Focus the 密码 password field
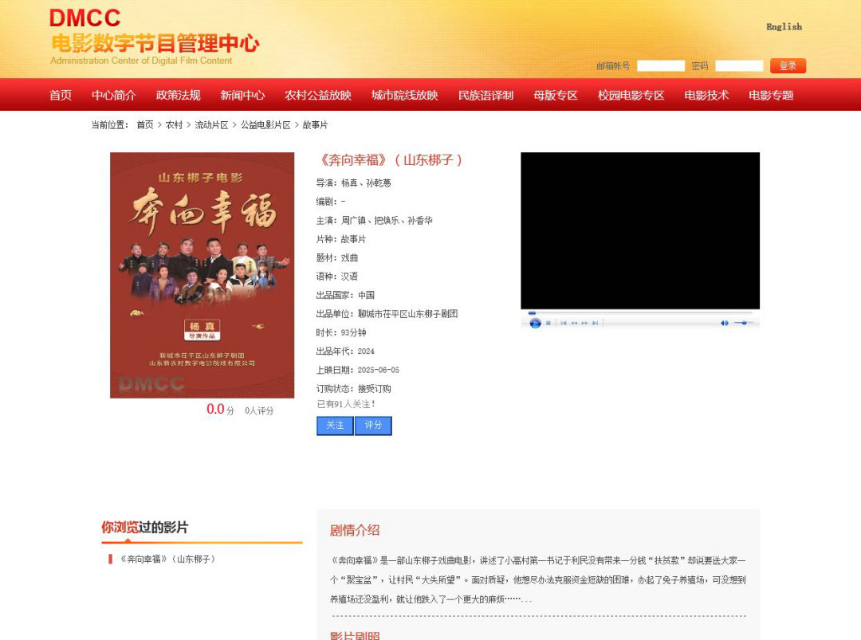Screen dimensions: 861x640 click(x=739, y=66)
